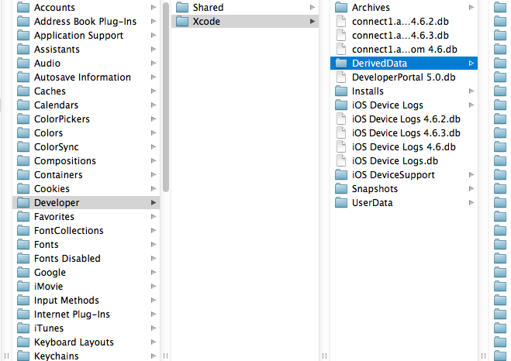The height and width of the screenshot is (361, 511).
Task: Select the Developer folder name
Action: coord(57,202)
